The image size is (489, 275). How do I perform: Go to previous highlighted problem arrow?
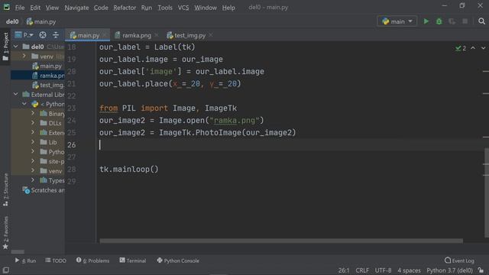(473, 48)
